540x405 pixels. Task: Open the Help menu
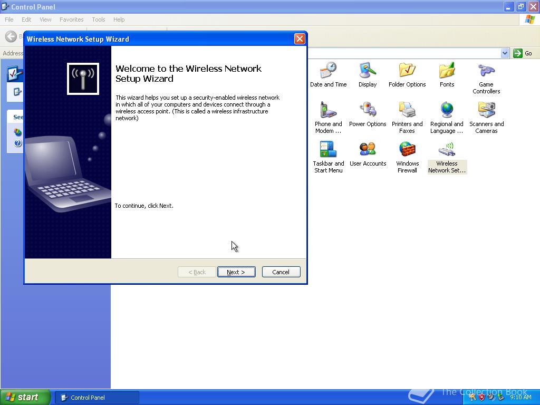click(119, 20)
